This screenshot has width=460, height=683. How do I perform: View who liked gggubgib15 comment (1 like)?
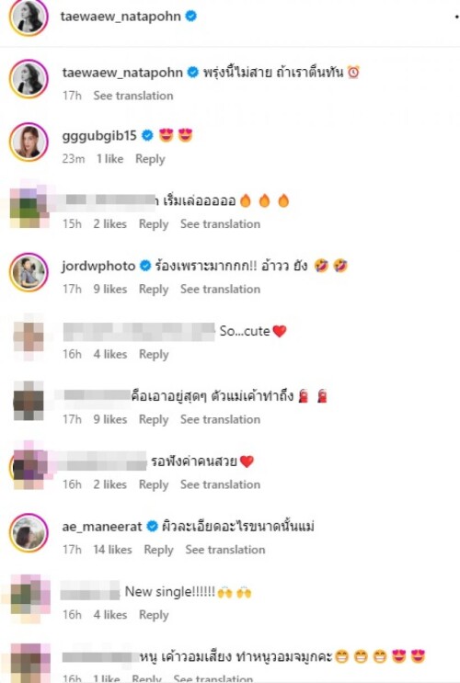(109, 159)
